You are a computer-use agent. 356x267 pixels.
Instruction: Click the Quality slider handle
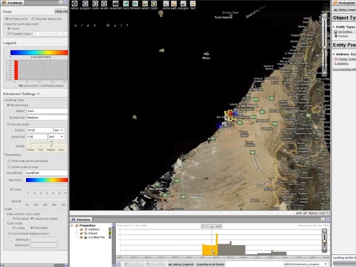(51, 143)
